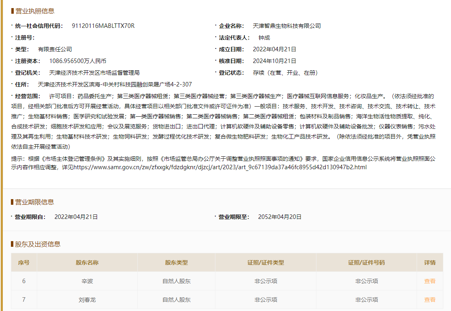Viewport: 451px width, 311px height.
Task: Click establishment date 2022年04月21日
Action: point(274,49)
